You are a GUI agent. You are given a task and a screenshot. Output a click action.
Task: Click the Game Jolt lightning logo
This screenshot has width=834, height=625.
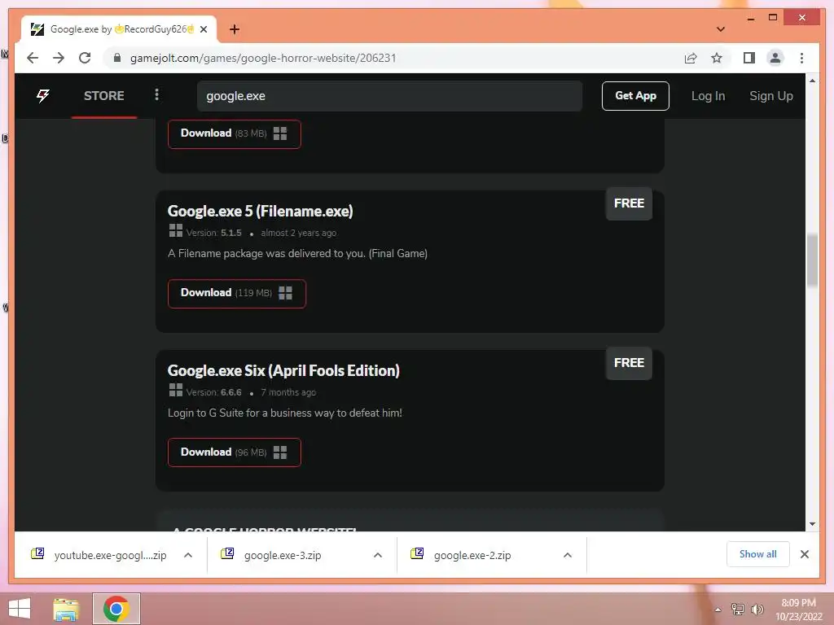coord(43,96)
